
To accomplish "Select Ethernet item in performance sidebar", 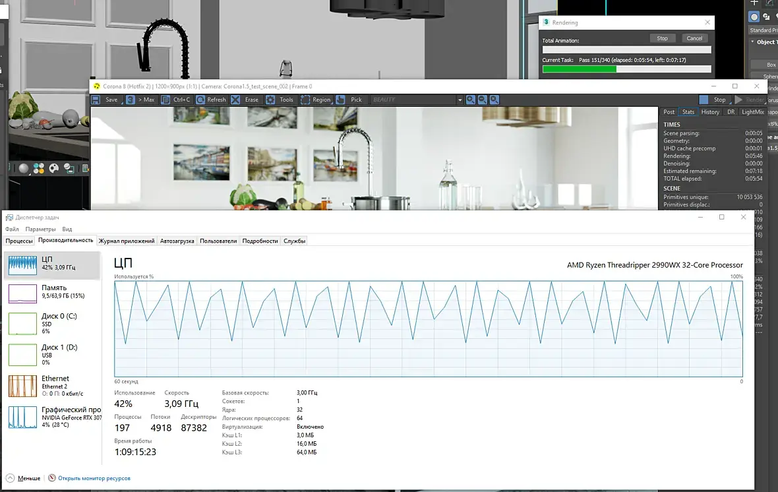I will (x=53, y=386).
